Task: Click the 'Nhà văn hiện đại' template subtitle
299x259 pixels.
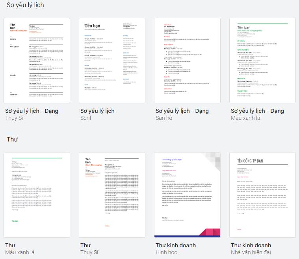Action: click(251, 252)
